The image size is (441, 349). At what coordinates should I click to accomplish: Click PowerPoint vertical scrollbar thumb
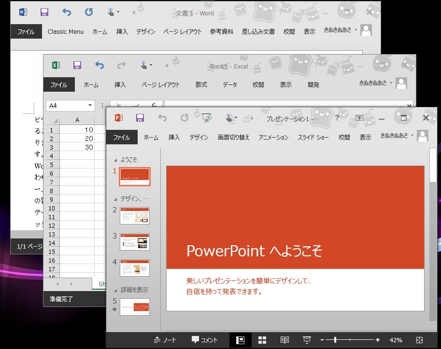click(x=433, y=165)
